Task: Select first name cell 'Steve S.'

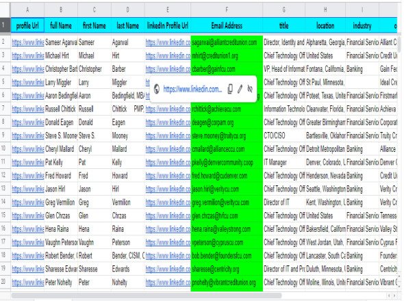Action: [94, 135]
